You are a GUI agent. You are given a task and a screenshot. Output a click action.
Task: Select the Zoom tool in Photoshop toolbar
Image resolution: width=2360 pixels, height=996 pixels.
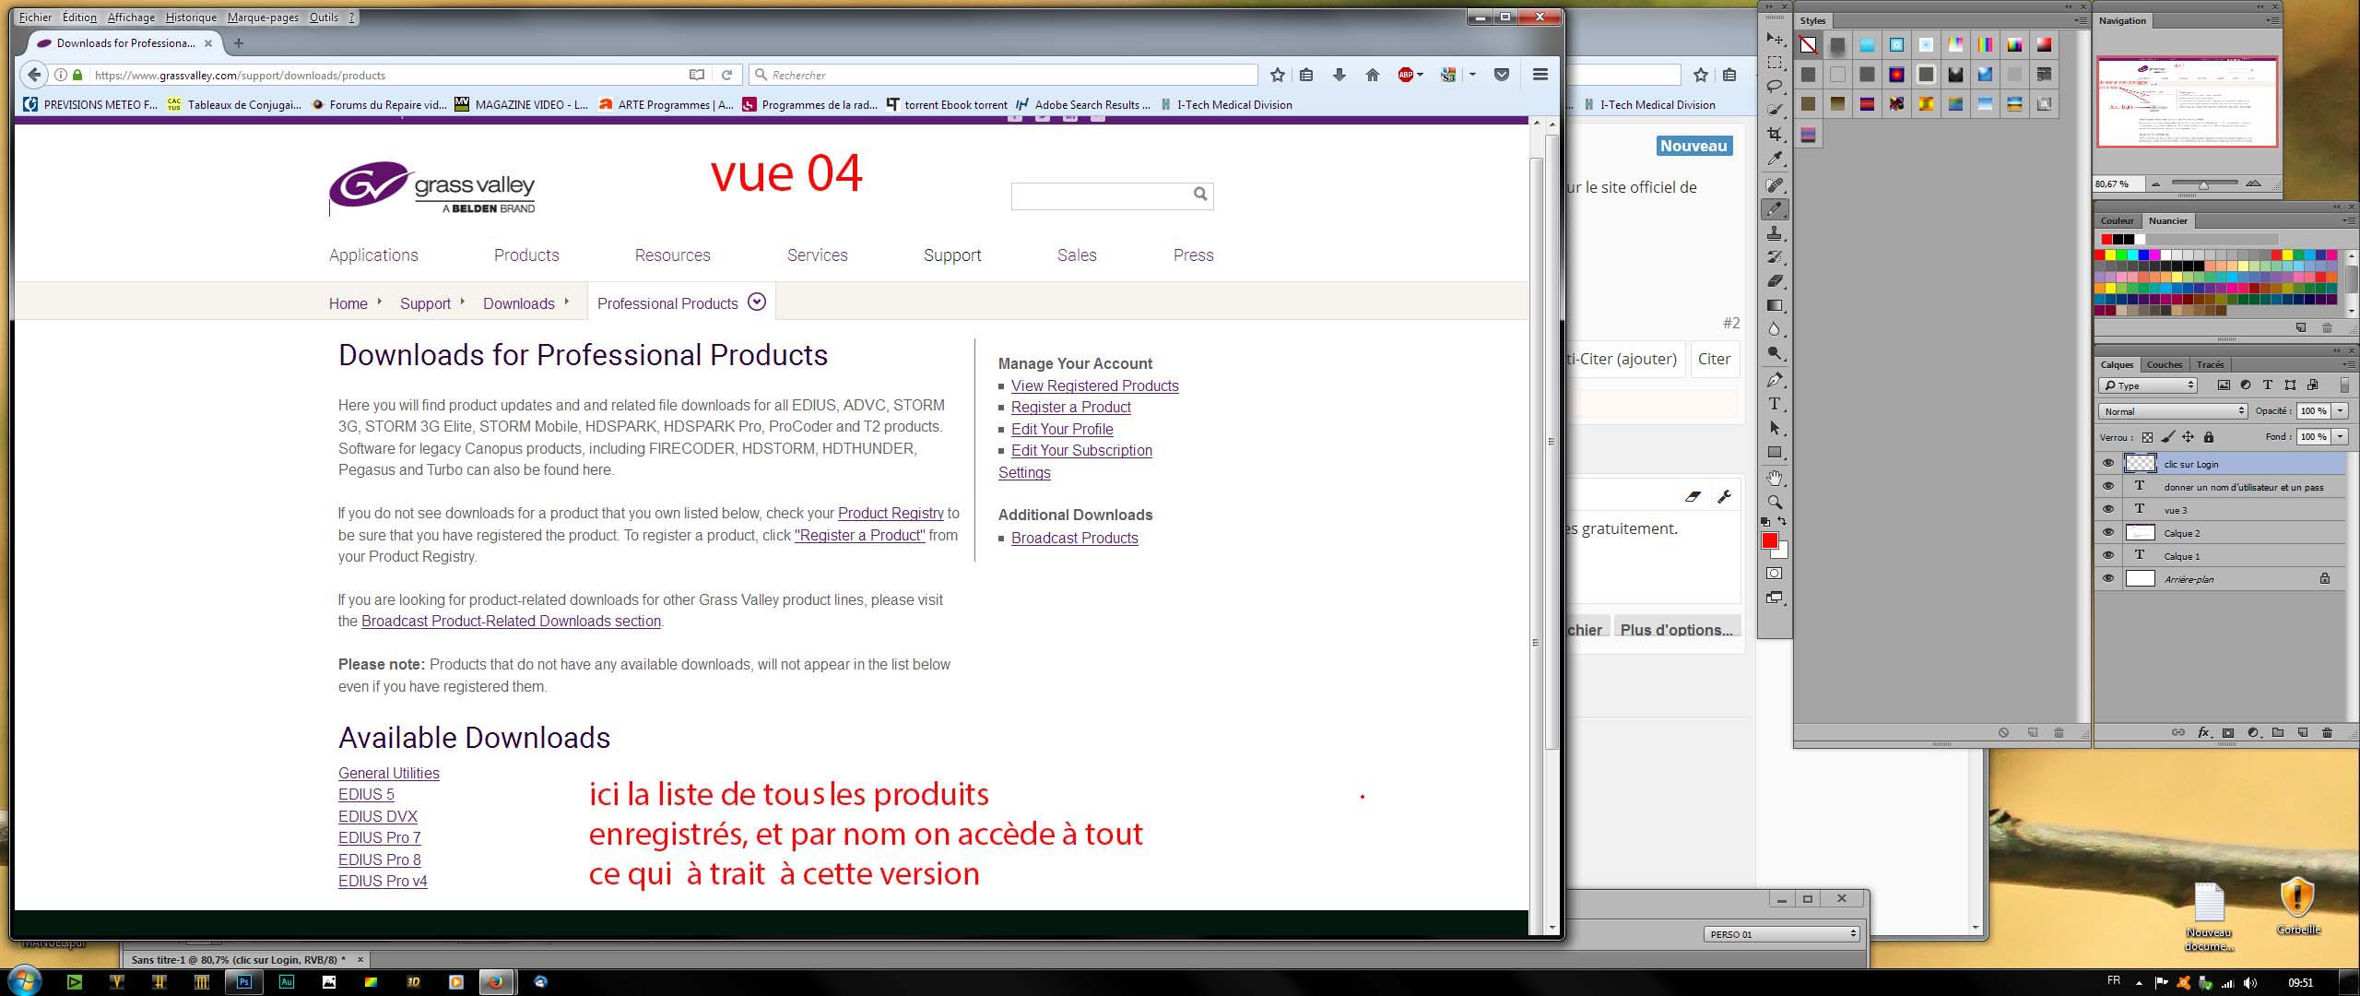1775,503
